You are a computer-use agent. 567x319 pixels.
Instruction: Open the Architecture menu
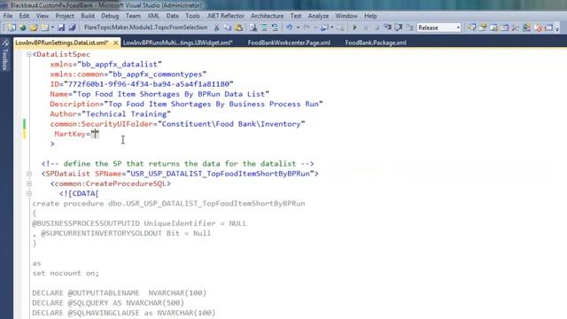268,16
